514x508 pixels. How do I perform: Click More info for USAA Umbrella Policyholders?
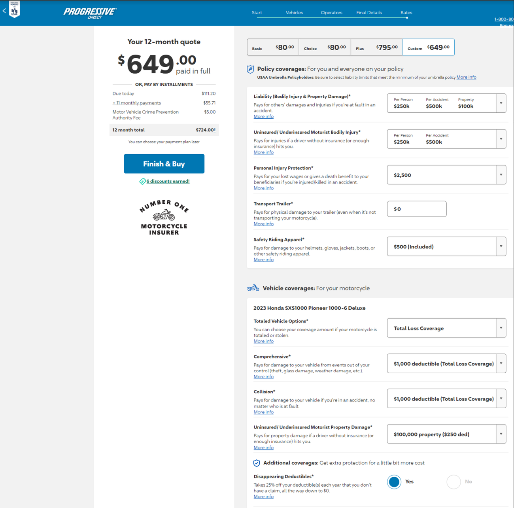pyautogui.click(x=466, y=77)
